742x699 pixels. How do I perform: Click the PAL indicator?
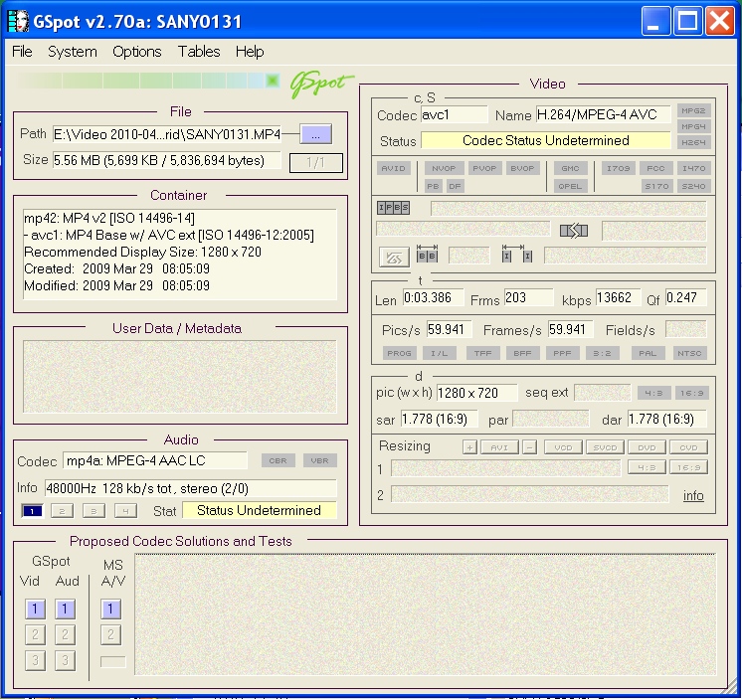[x=648, y=353]
